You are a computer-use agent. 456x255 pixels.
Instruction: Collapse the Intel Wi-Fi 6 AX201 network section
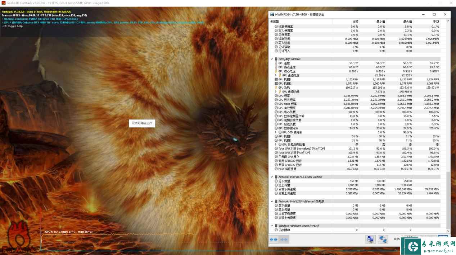point(272,177)
